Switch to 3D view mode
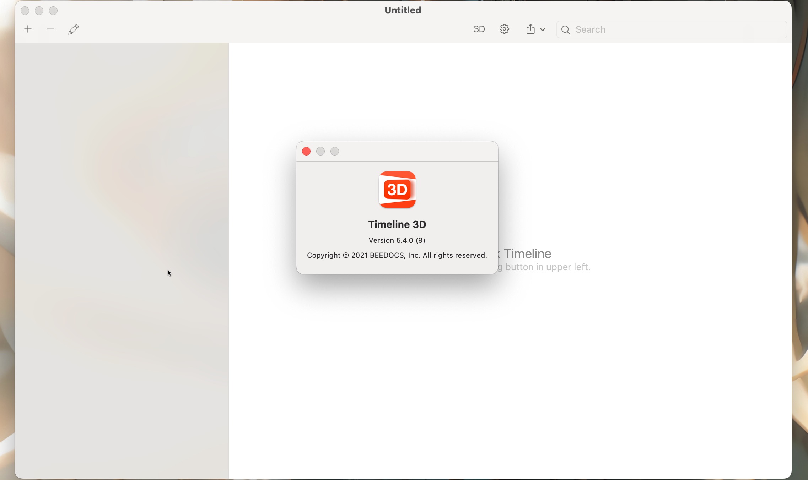808x480 pixels. click(479, 29)
